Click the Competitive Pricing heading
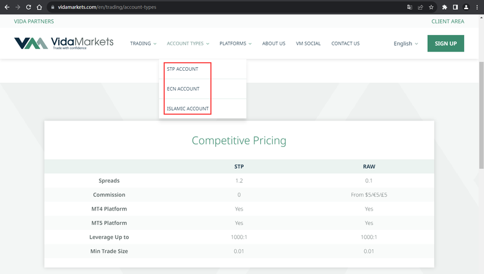The image size is (484, 274). pyautogui.click(x=239, y=140)
